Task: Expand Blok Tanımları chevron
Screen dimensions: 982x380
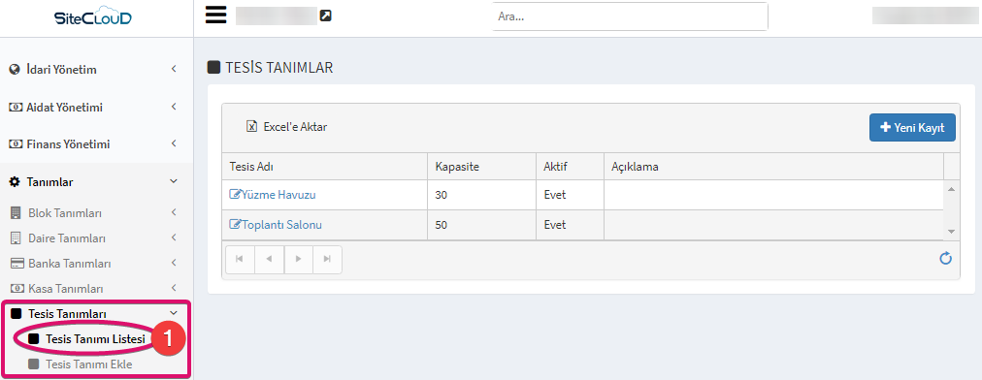Action: point(174,213)
